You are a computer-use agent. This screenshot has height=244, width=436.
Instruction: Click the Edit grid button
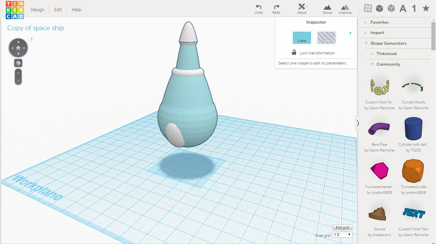click(x=342, y=228)
